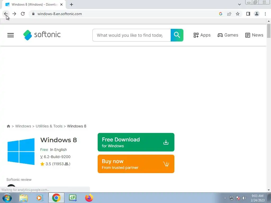Focus the Softonic search field
The width and height of the screenshot is (271, 203).
(132, 35)
